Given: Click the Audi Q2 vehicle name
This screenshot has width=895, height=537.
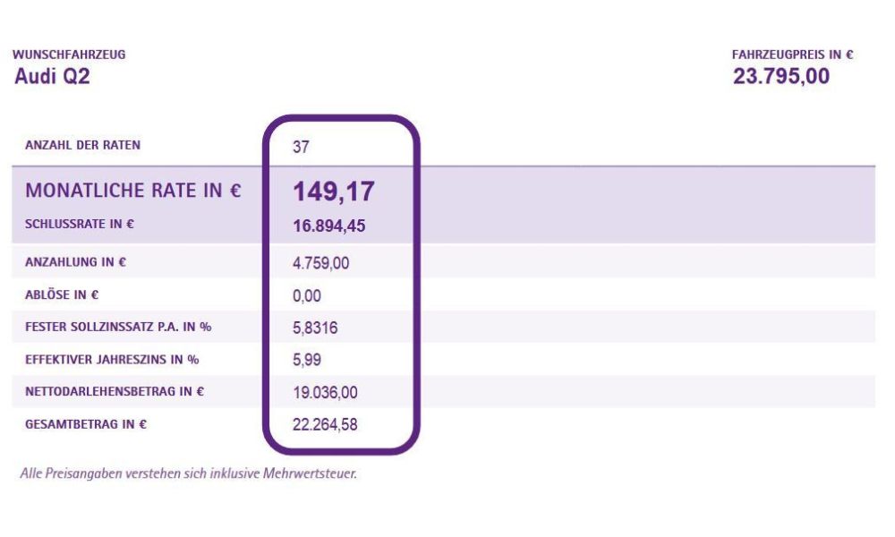Looking at the screenshot, I should click(52, 77).
